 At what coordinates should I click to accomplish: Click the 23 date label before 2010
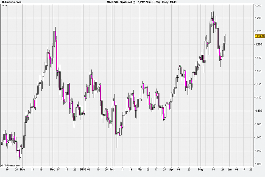tap(75, 169)
